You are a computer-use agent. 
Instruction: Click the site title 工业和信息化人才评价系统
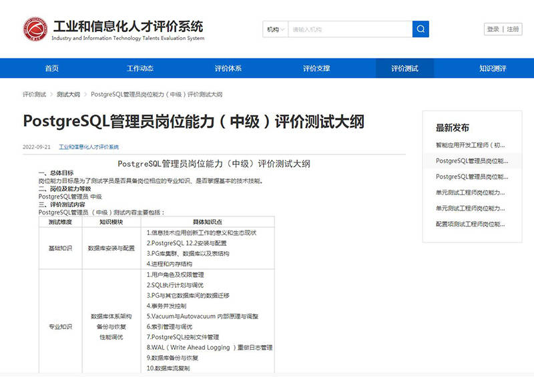[x=127, y=27]
